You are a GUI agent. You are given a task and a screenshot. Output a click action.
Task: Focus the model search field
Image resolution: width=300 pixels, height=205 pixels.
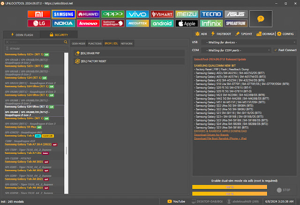pos(36,42)
